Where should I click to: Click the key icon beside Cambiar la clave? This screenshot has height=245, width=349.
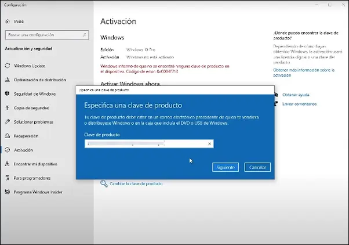104,183
